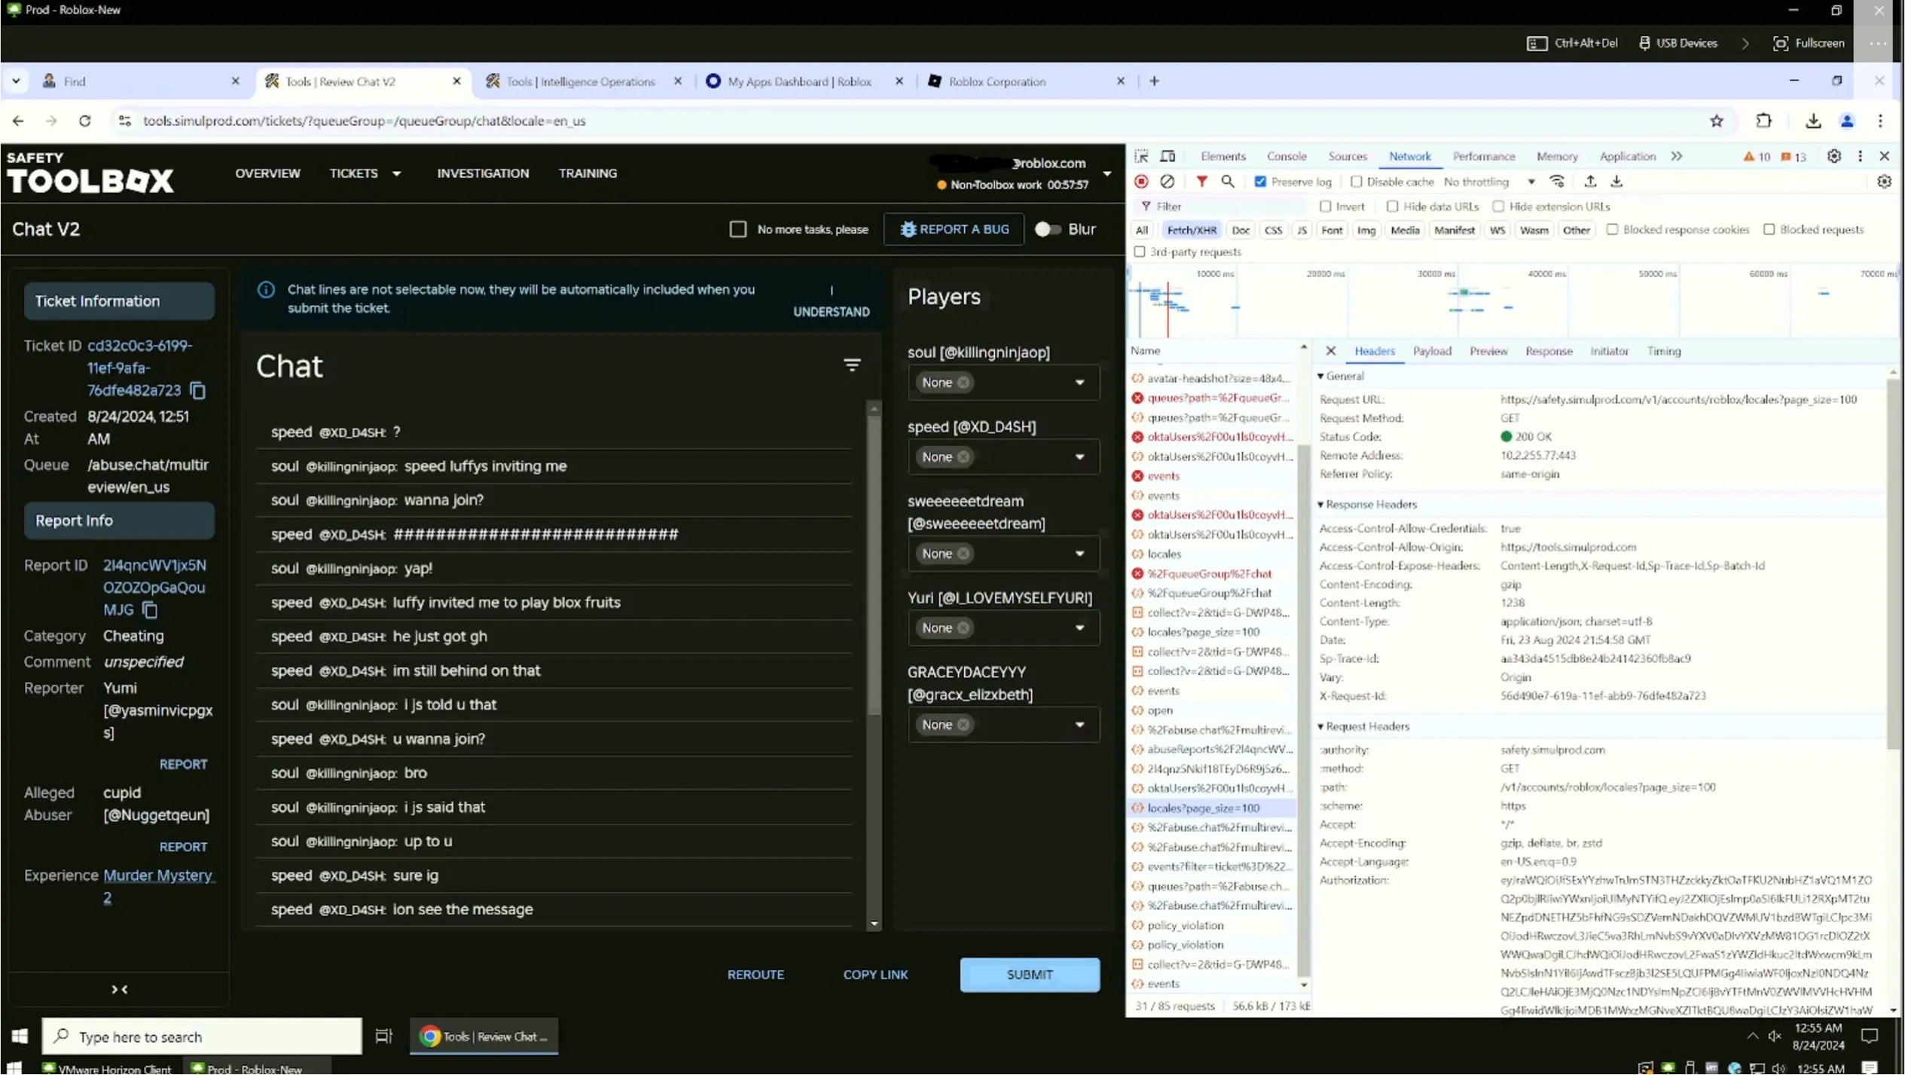Open the Murder Mystery 2 experience link
Screen dimensions: 1905x1075
point(158,886)
